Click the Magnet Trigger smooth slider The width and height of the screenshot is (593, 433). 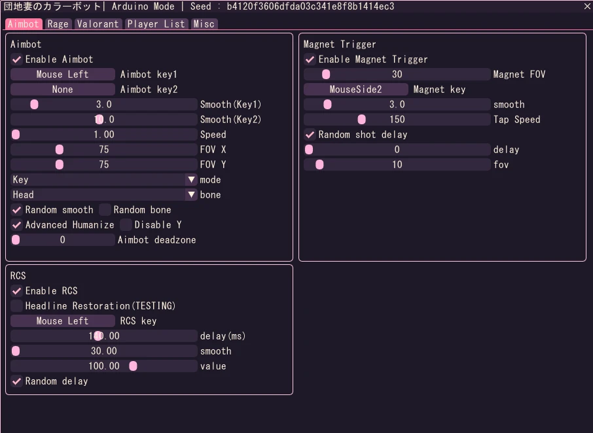point(397,105)
